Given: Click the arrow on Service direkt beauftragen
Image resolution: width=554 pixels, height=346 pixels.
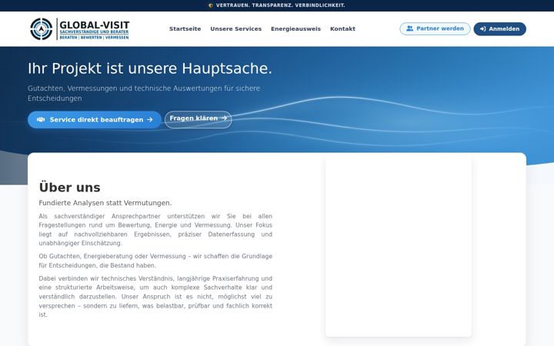Looking at the screenshot, I should 150,120.
